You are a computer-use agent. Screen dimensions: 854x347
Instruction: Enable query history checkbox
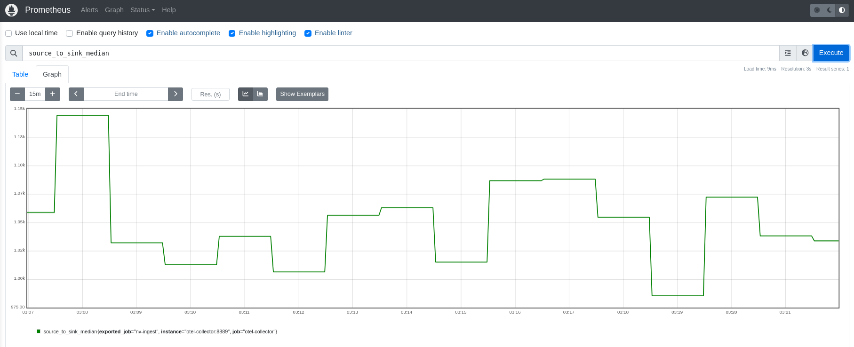[x=70, y=33]
